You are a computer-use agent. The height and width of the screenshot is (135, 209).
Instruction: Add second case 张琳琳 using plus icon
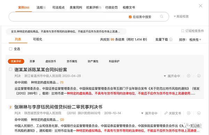[x=188, y=113]
